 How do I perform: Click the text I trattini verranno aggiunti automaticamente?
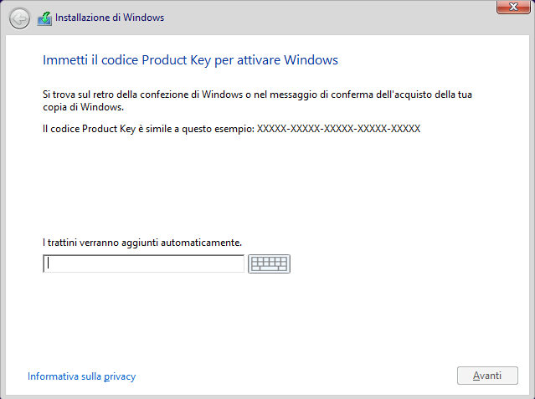142,243
